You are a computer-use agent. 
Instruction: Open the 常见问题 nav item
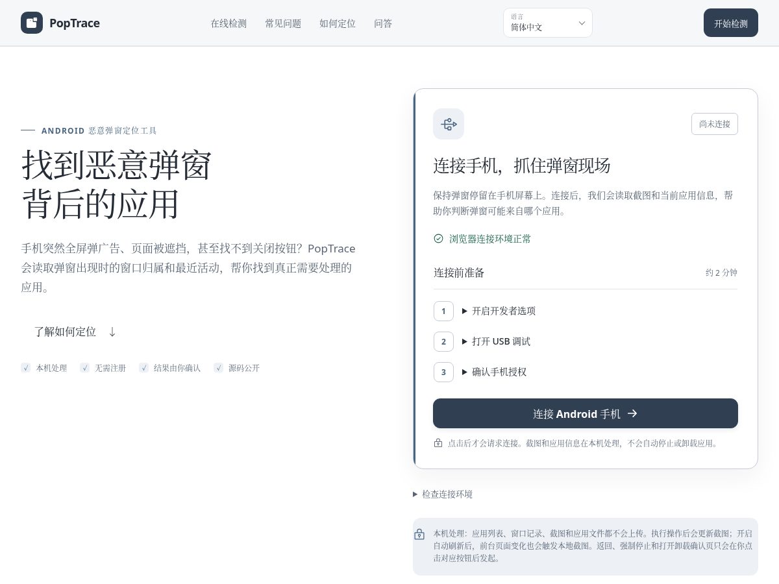283,23
